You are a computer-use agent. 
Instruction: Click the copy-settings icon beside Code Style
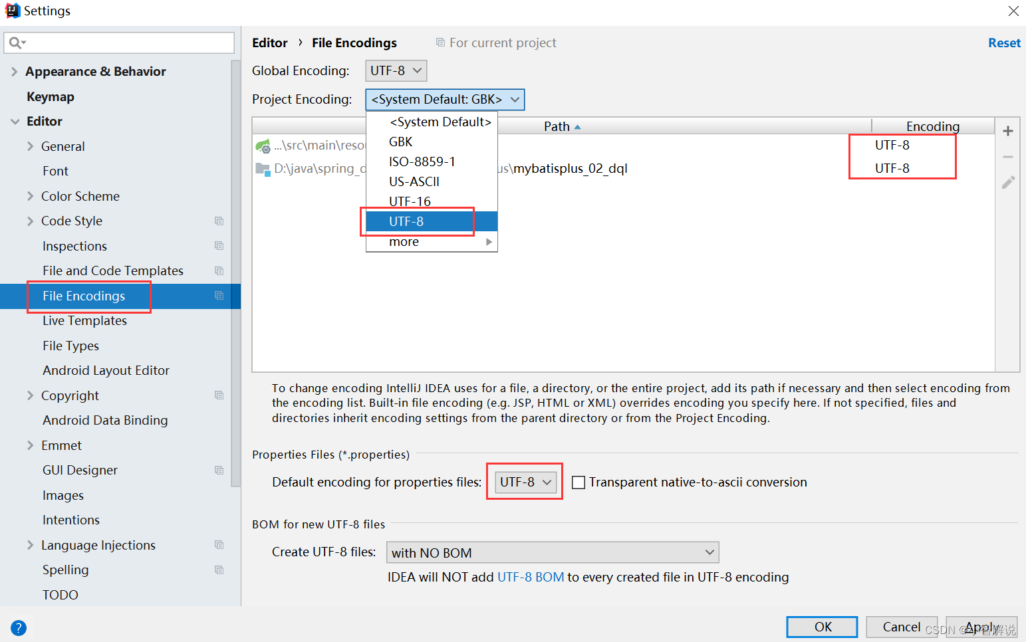(219, 221)
